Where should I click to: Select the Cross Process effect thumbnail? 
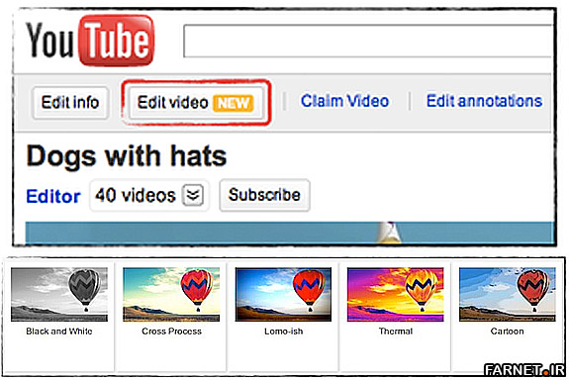171,294
